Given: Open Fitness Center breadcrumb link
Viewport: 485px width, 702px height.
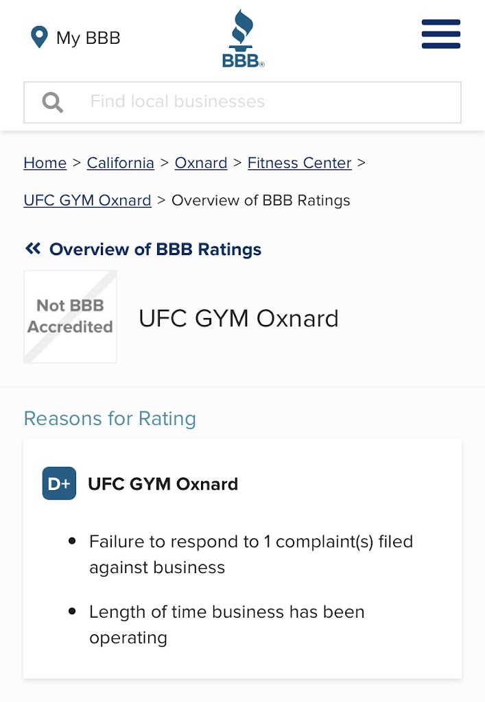Looking at the screenshot, I should (x=299, y=163).
